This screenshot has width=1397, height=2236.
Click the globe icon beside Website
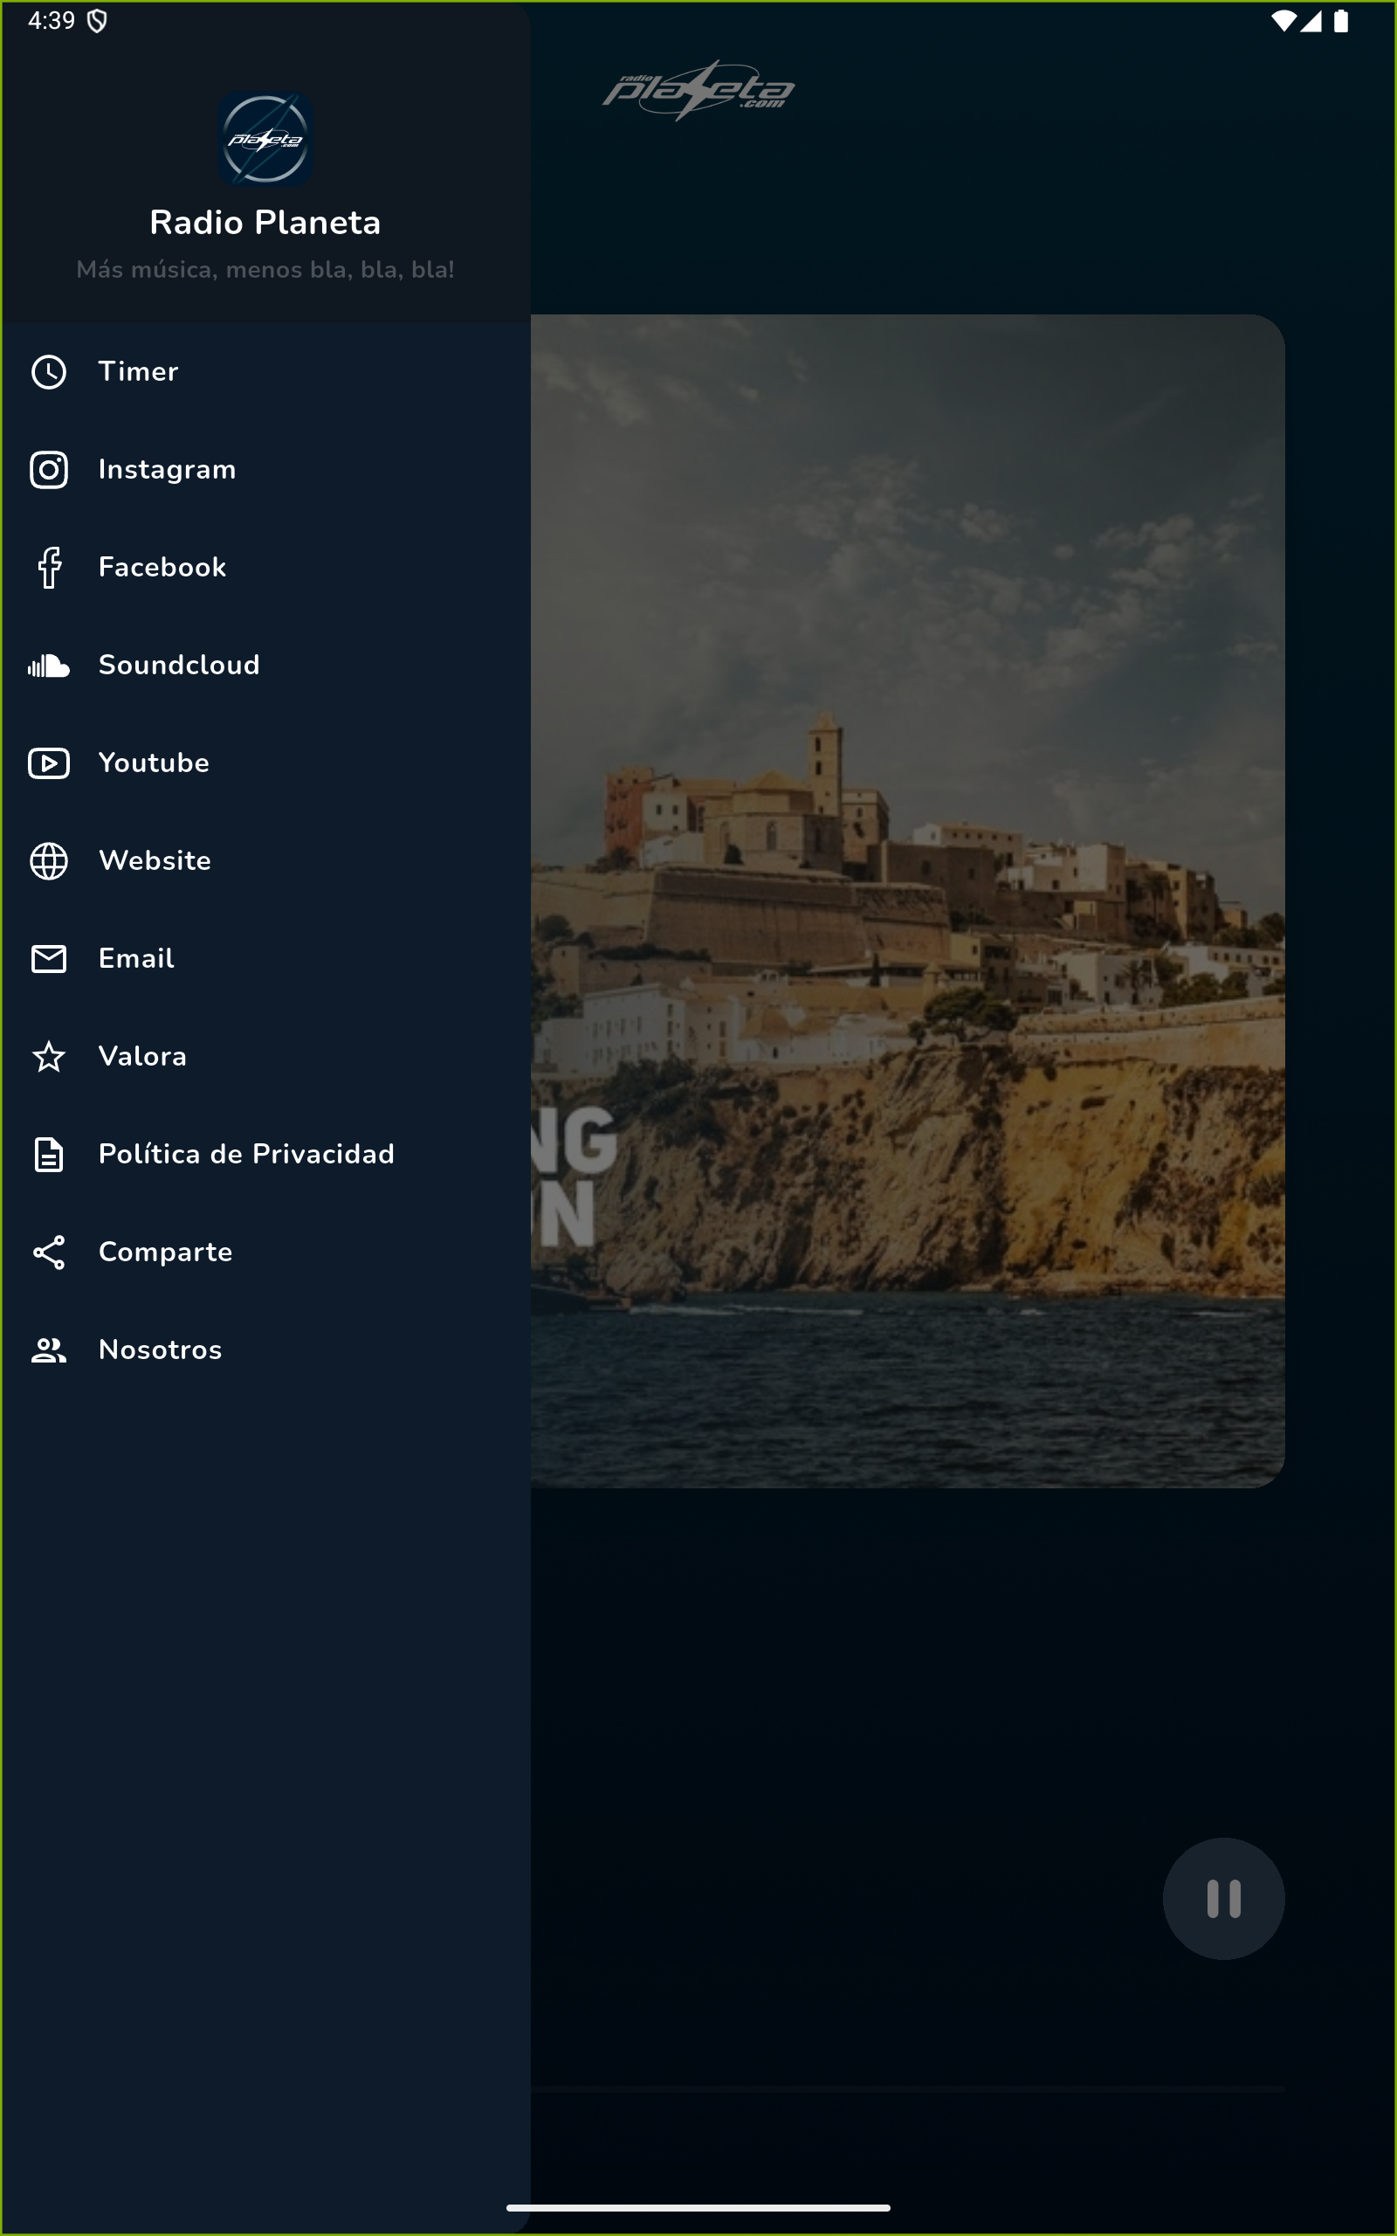49,861
